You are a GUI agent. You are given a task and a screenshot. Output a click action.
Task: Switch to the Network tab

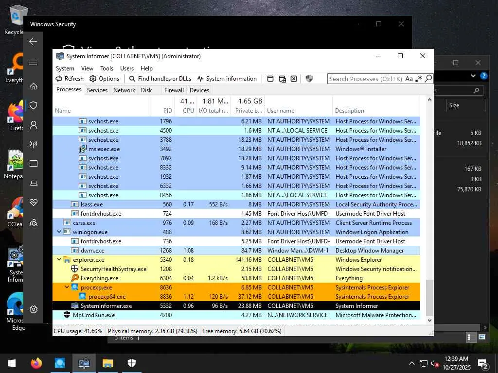[124, 90]
